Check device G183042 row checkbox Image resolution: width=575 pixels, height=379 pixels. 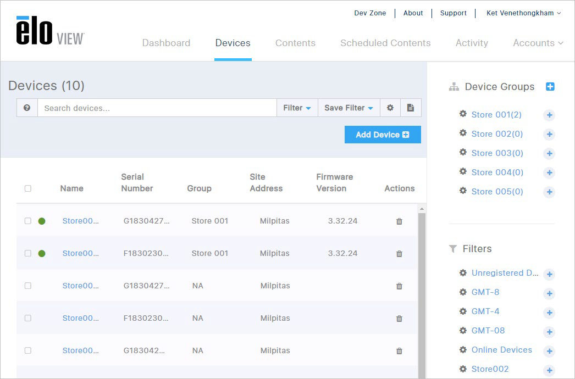(x=28, y=350)
